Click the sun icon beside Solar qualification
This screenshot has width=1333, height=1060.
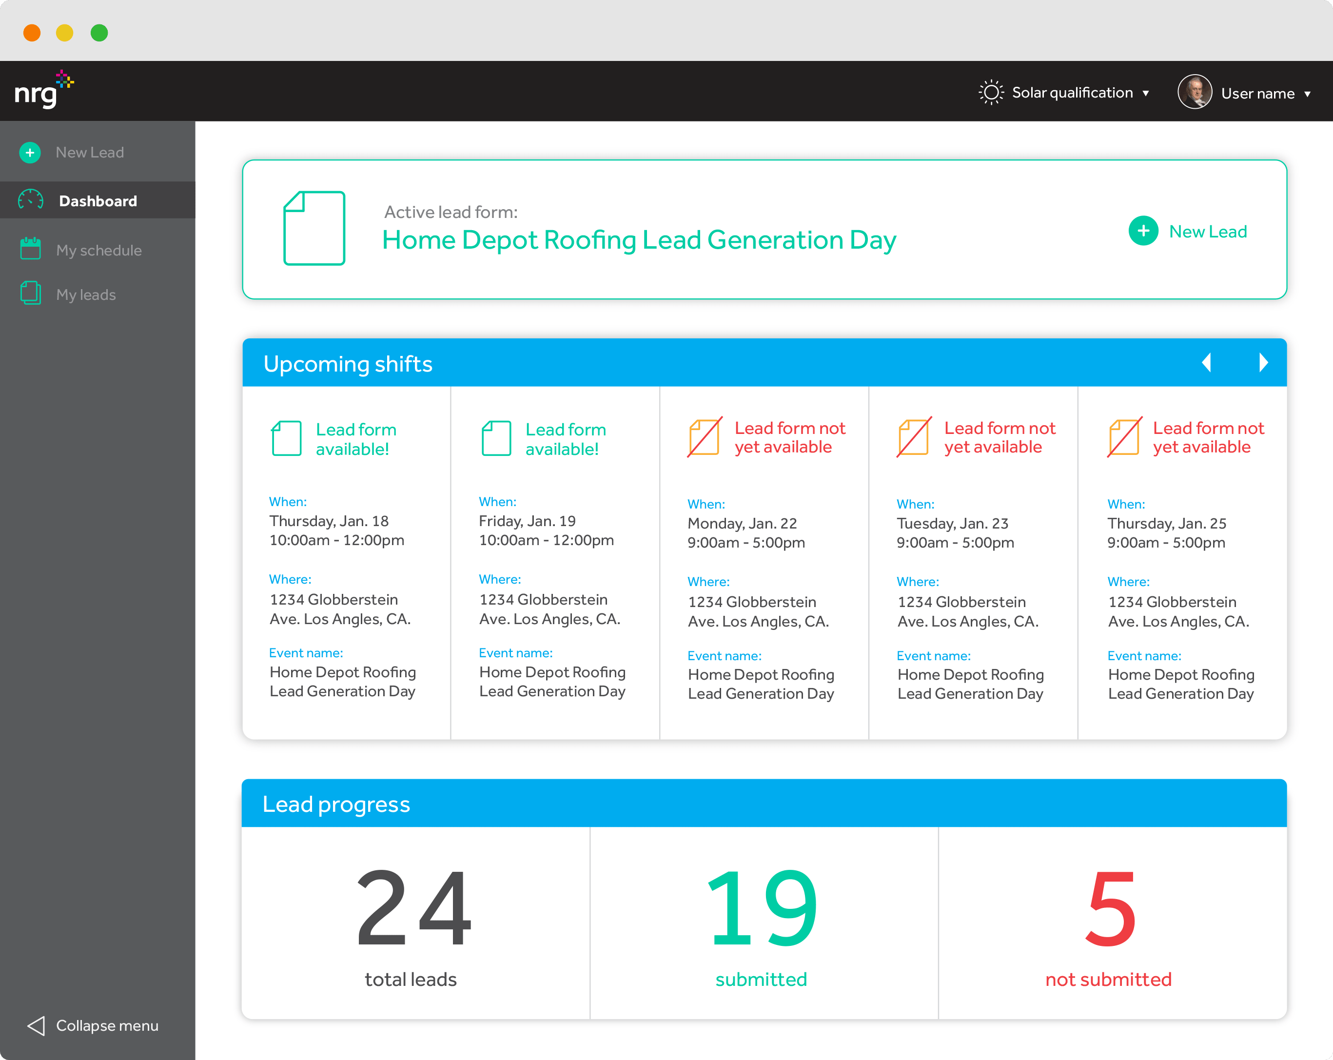tap(991, 93)
